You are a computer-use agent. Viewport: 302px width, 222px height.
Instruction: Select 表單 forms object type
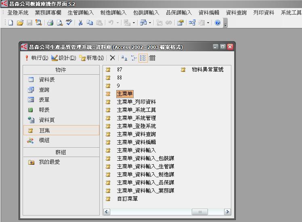(x=61, y=100)
